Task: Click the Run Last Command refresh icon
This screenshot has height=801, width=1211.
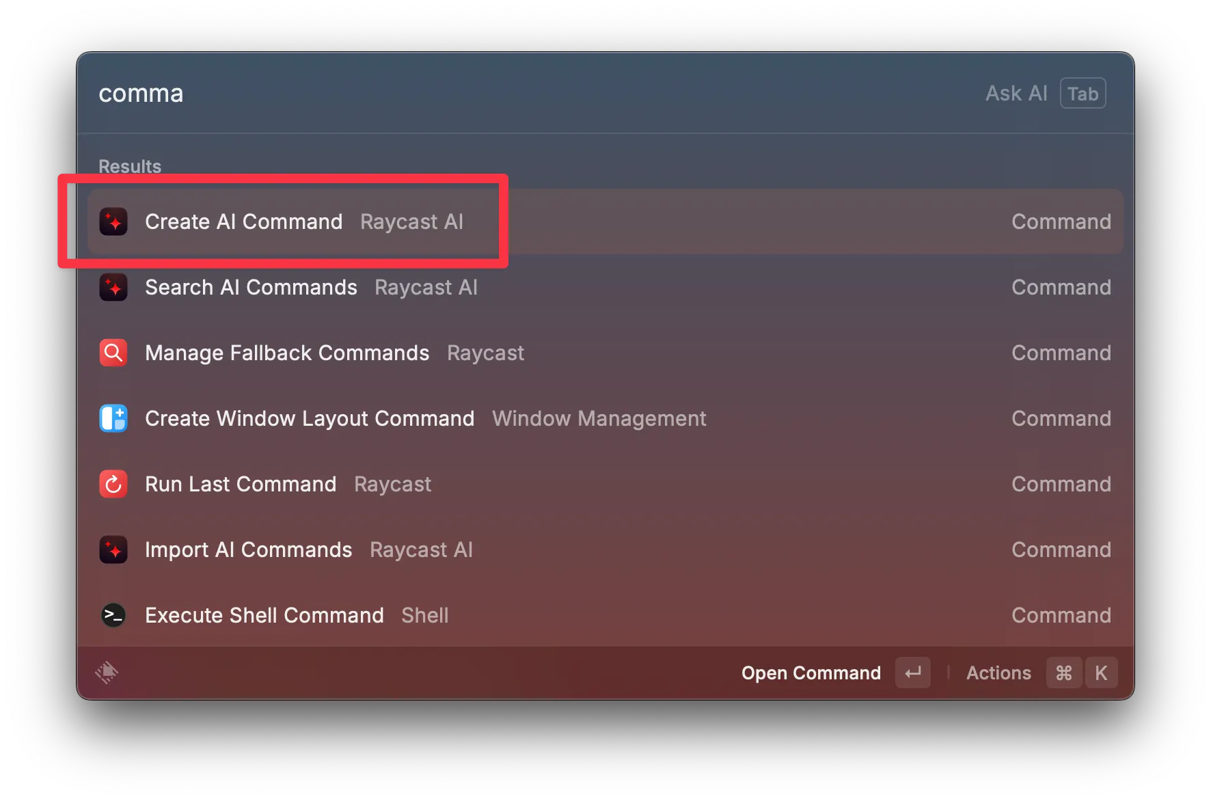Action: 113,484
